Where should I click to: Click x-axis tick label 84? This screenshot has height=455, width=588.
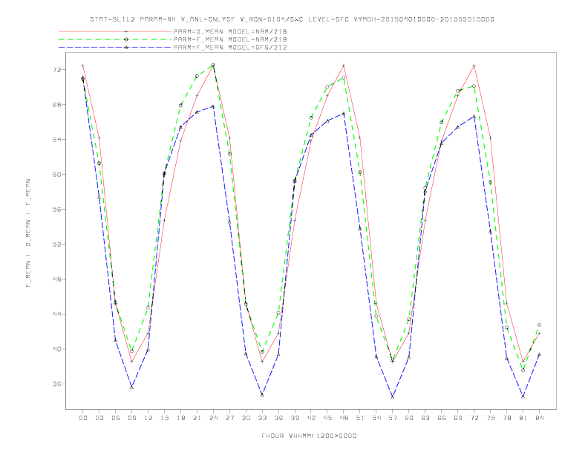point(539,418)
